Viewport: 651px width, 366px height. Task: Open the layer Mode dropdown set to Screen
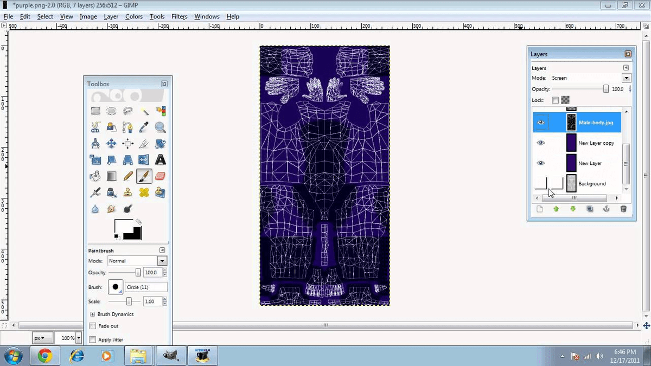[626, 78]
